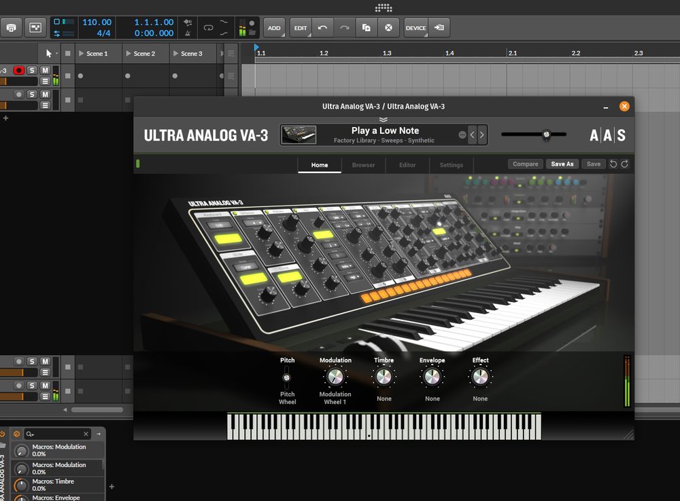Viewport: 680px width, 501px height.
Task: Click the redo arrow in the top toolbar
Action: point(344,28)
